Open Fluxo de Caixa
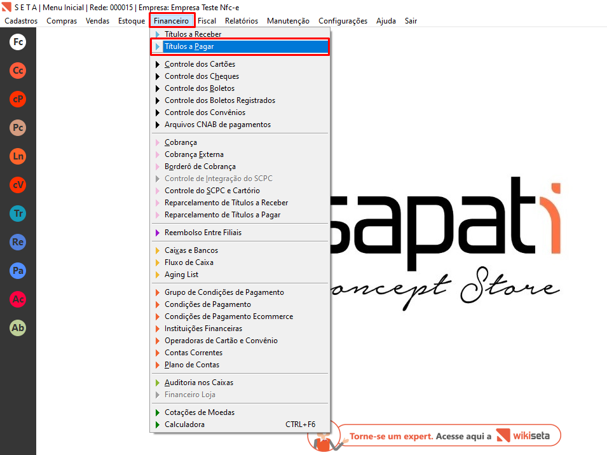The height and width of the screenshot is (455, 607). (x=240, y=262)
